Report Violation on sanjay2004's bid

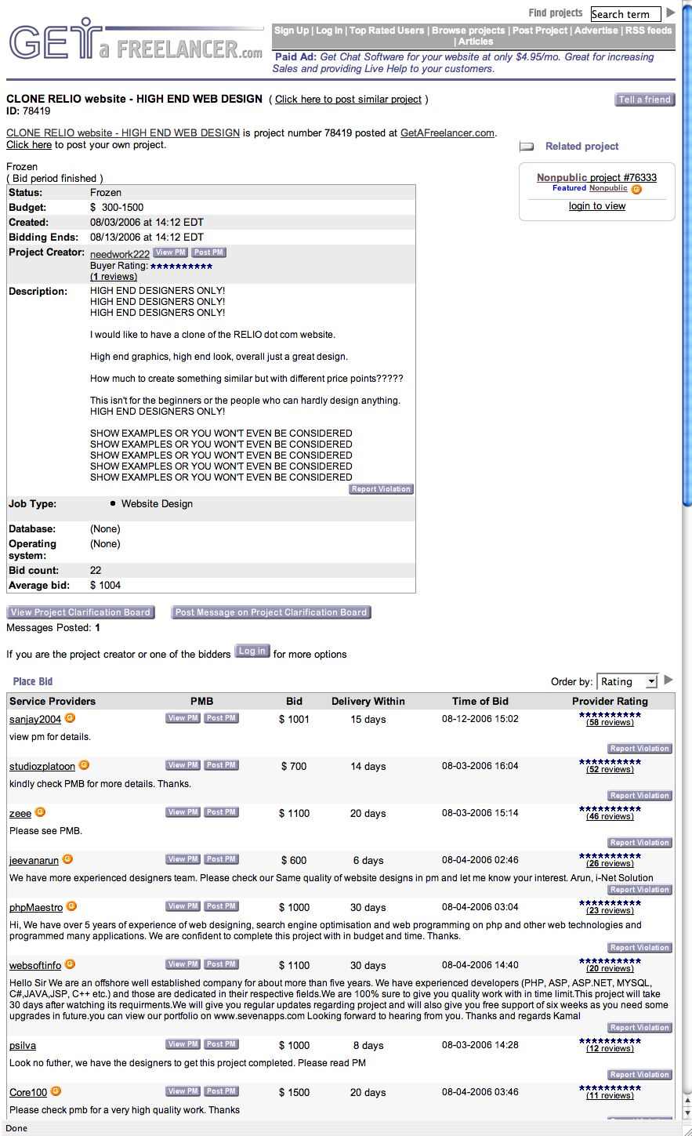(x=639, y=749)
